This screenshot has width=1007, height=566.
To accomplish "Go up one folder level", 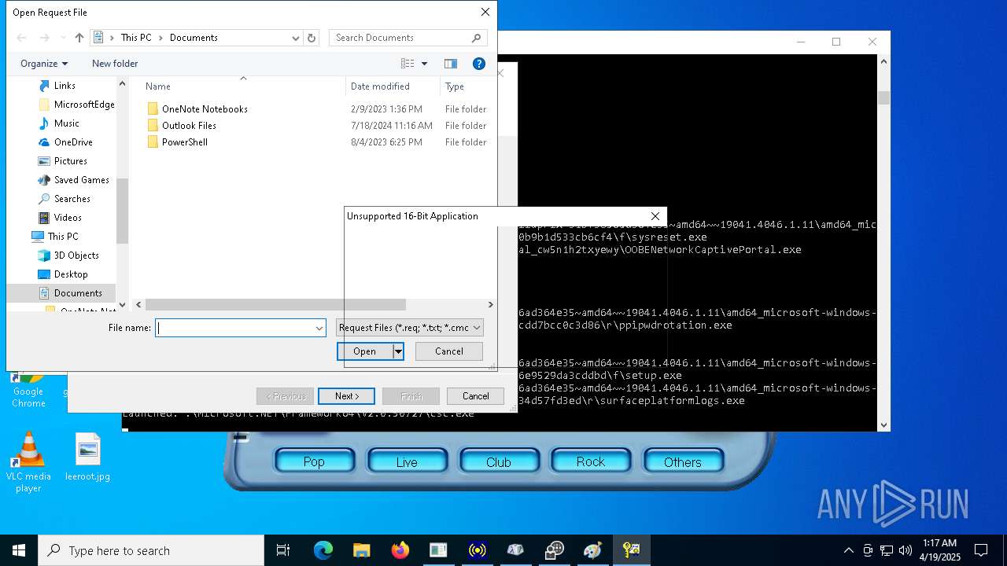I will pyautogui.click(x=79, y=38).
